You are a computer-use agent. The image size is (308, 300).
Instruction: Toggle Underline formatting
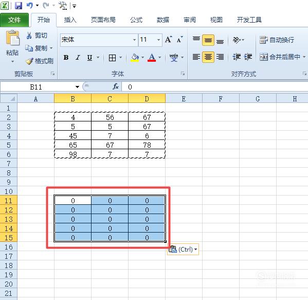pyautogui.click(x=89, y=58)
